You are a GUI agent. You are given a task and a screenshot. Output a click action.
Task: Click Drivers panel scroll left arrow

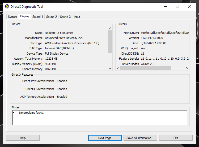coord(118,68)
